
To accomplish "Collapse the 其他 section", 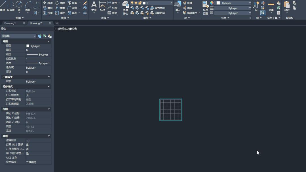I will [x=48, y=136].
